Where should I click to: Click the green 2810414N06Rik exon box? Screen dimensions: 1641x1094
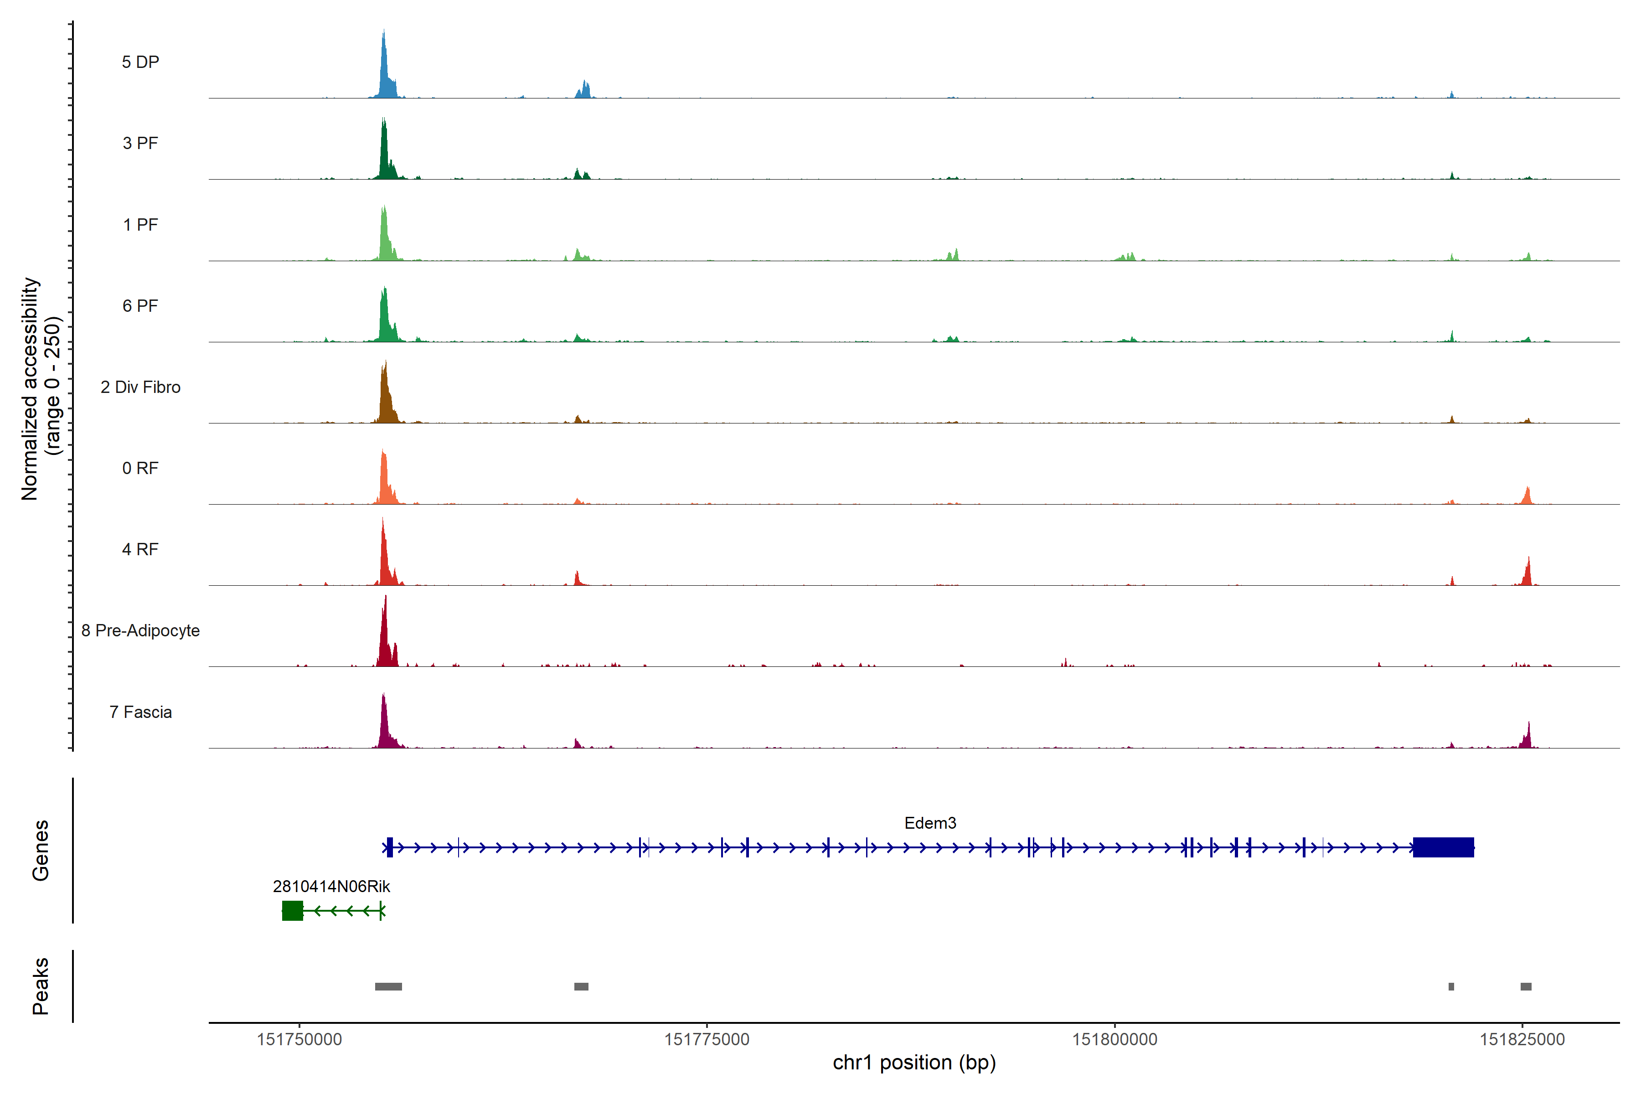pyautogui.click(x=292, y=910)
